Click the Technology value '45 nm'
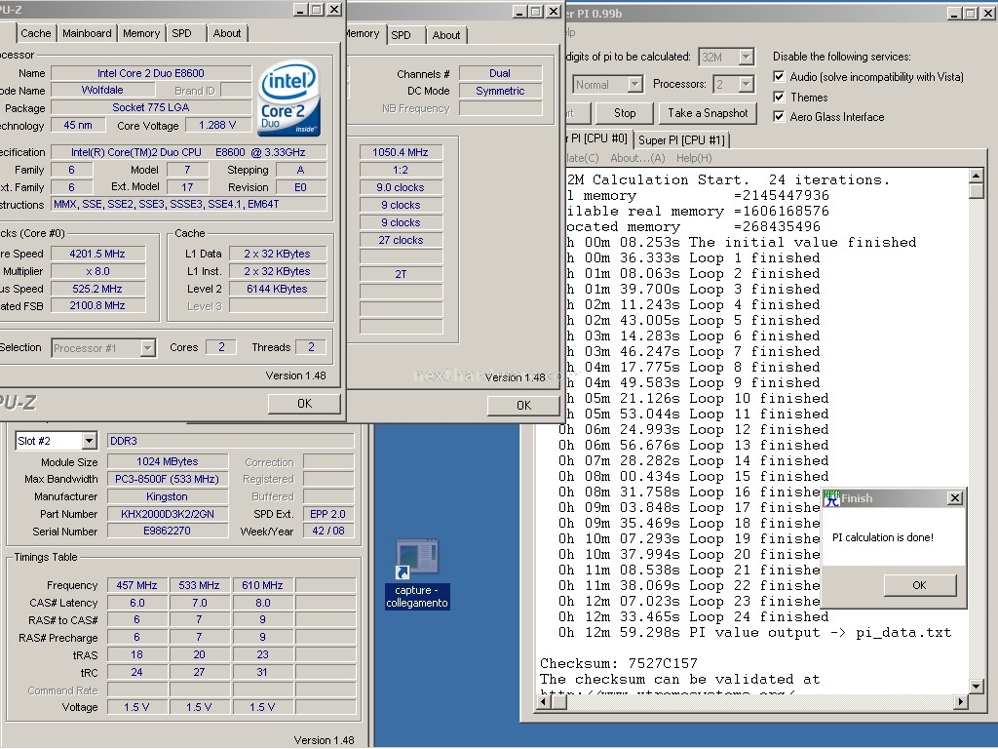Viewport: 998px width, 749px height. [x=78, y=126]
